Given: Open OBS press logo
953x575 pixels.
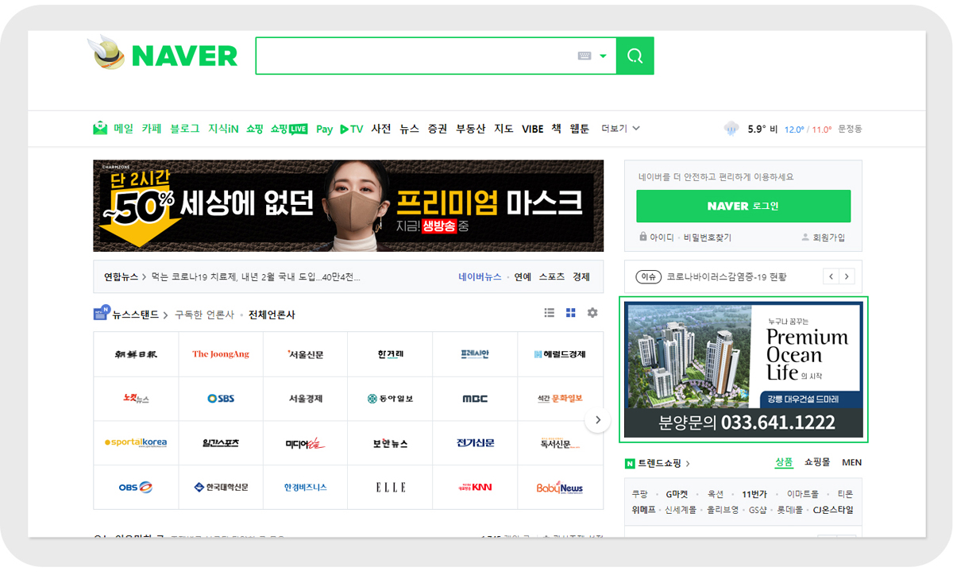Looking at the screenshot, I should click(x=136, y=487).
